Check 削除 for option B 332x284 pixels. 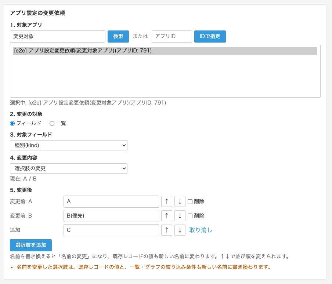190,216
